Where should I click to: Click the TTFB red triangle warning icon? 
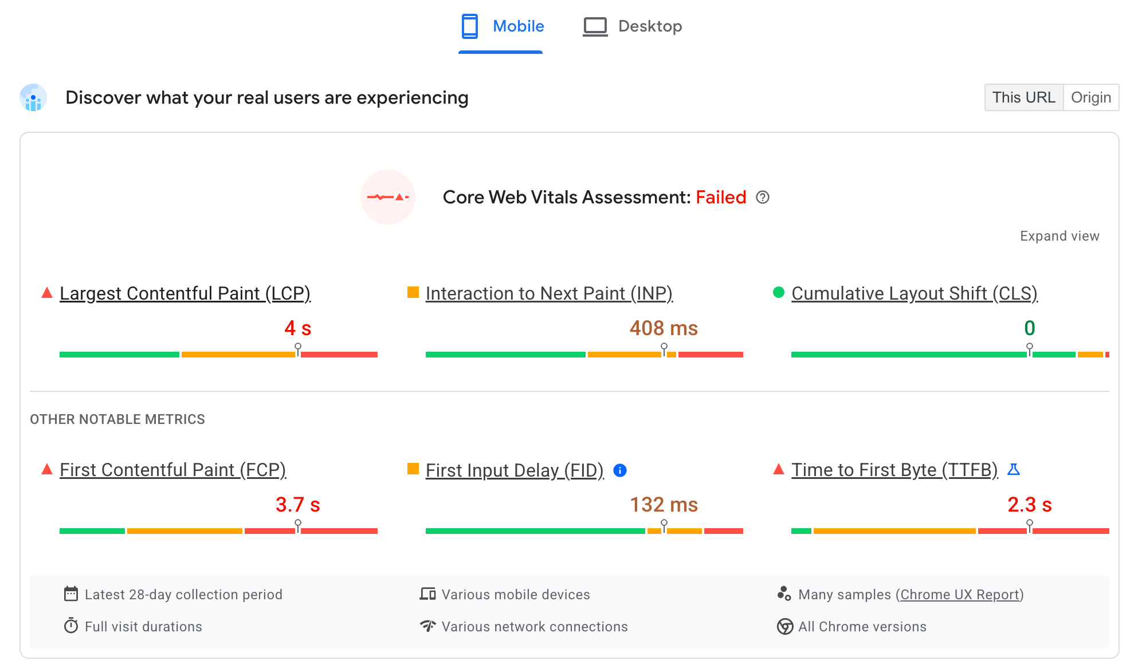pos(777,469)
